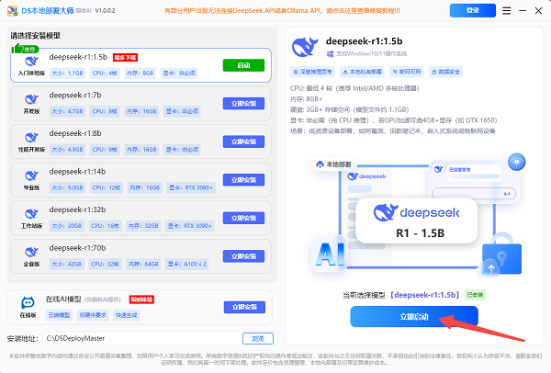The width and height of the screenshot is (551, 373).
Task: Click the 登录 login button
Action: coord(473,10)
